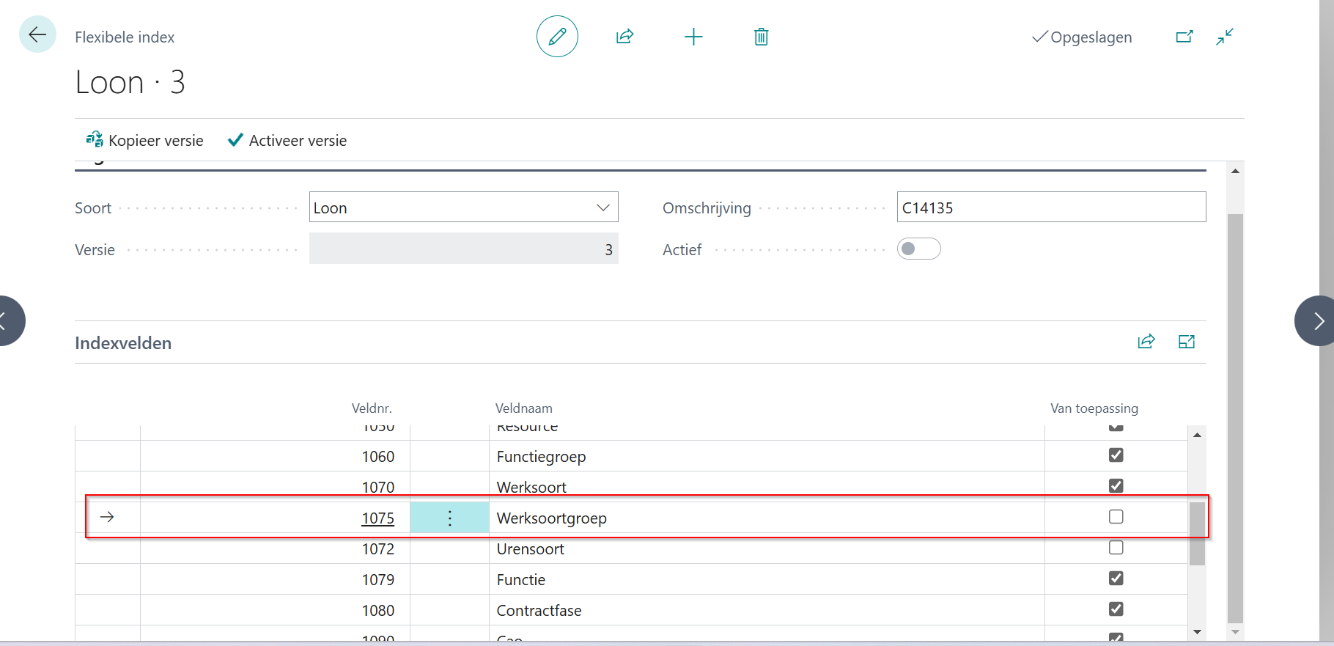Uncheck Van toepassing for Functiegroep
The height and width of the screenshot is (646, 1334).
pyautogui.click(x=1116, y=455)
